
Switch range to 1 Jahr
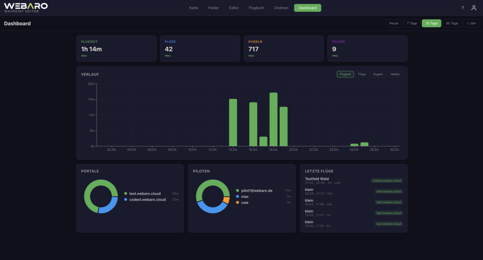click(471, 23)
